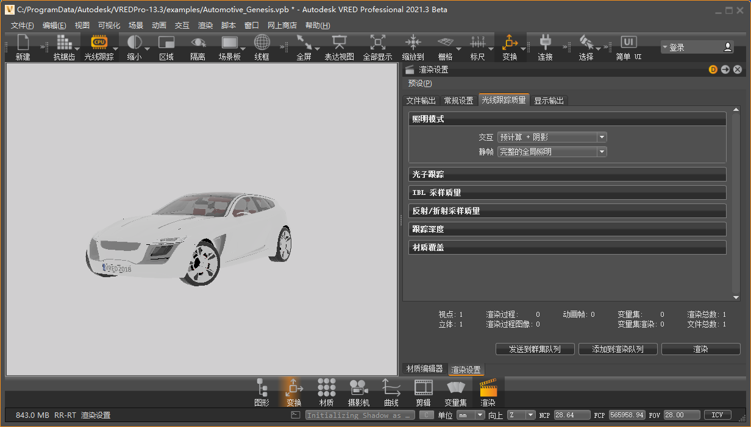751x427 pixels.
Task: Collapse the 照明模式 section header
Action: click(x=567, y=119)
